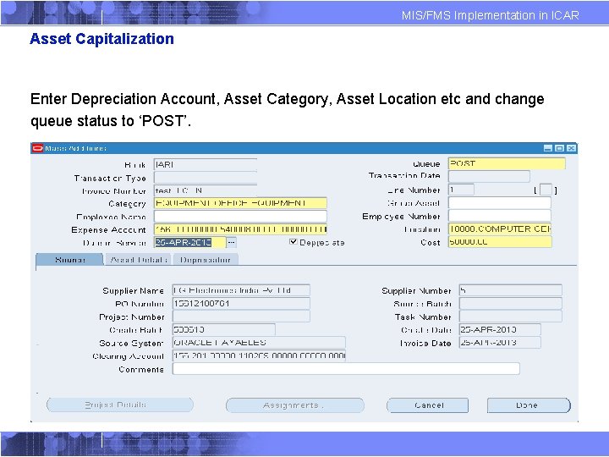The height and width of the screenshot is (457, 609).
Task: Click the Source System field
Action: point(259,343)
